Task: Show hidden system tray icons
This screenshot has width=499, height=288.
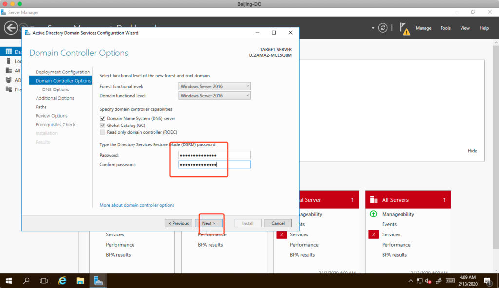Action: 410,281
